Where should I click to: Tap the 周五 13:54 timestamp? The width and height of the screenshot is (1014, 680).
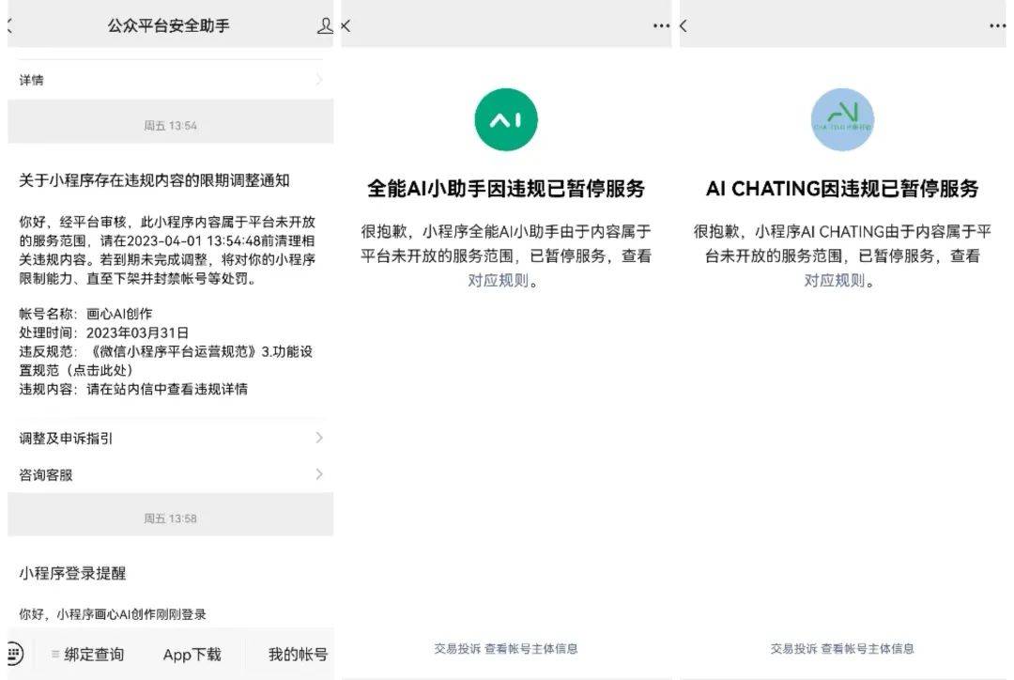pos(170,126)
